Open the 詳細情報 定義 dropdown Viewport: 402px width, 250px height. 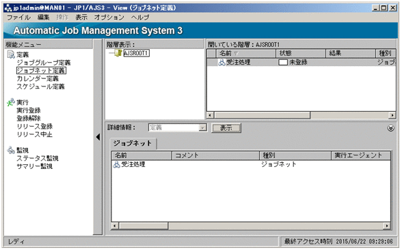click(202, 127)
